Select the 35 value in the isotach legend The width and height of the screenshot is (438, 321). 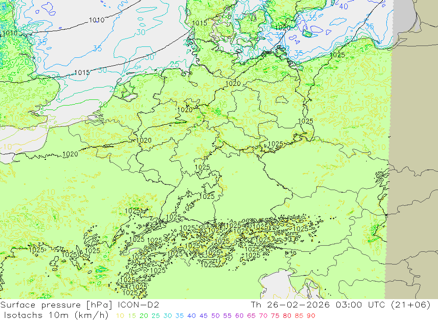(180, 316)
